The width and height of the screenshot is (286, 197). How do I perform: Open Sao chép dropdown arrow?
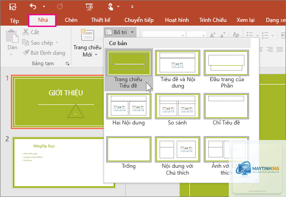tap(57, 42)
